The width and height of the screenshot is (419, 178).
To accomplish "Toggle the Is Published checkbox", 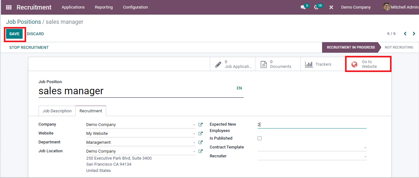I will pyautogui.click(x=260, y=138).
